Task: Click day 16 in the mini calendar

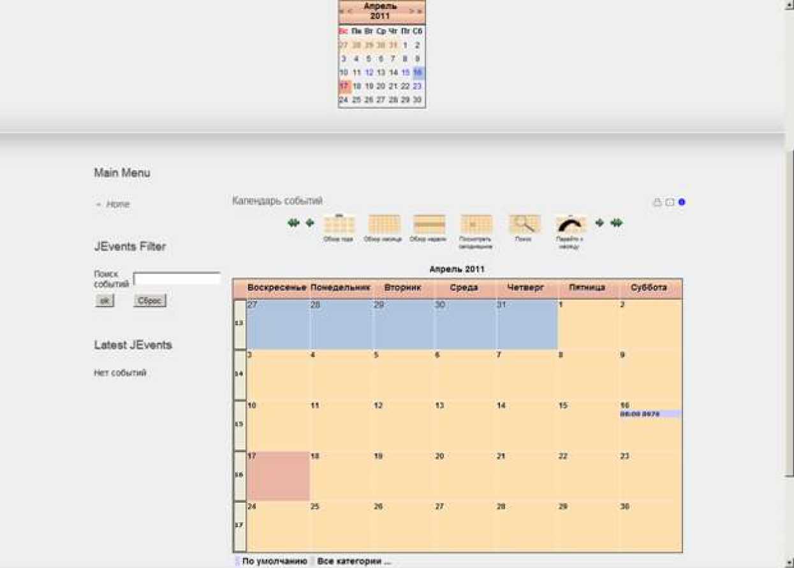Action: coord(418,72)
